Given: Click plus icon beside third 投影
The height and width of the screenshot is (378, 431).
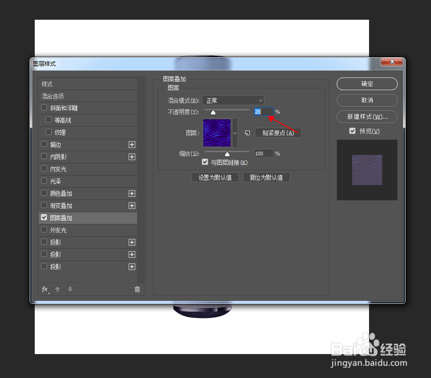Looking at the screenshot, I should pyautogui.click(x=132, y=267).
